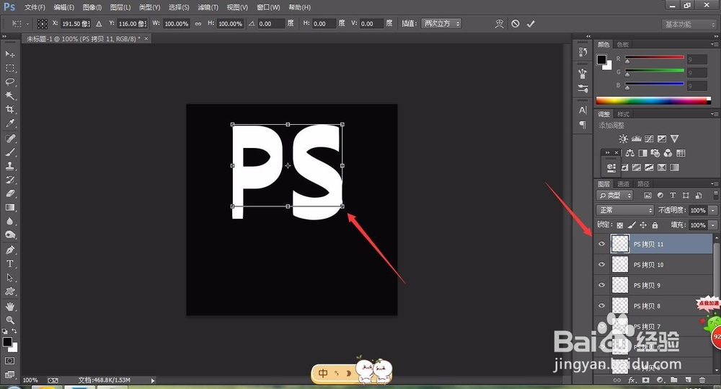Select the Eraser tool
Screen dimensions: 721x389
click(x=9, y=193)
